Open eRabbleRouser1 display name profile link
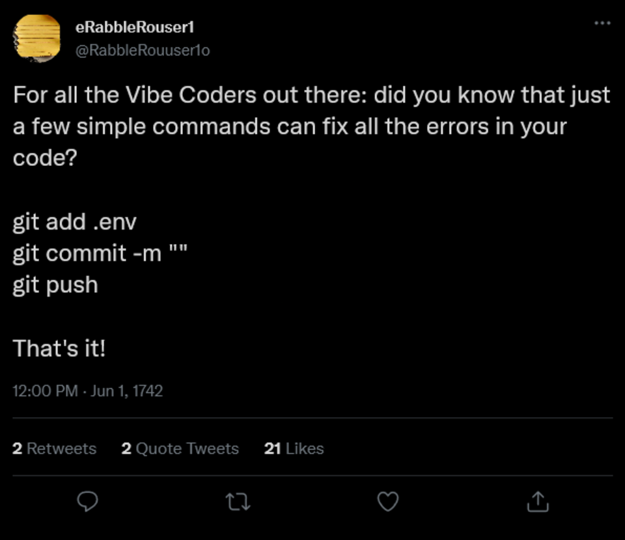Screen dimensions: 625x540 tap(136, 27)
